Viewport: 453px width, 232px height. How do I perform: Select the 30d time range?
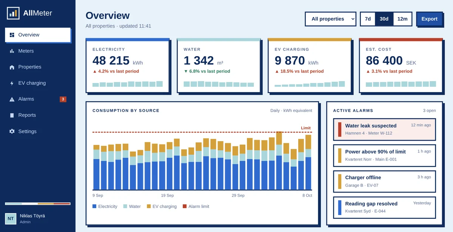pyautogui.click(x=384, y=19)
